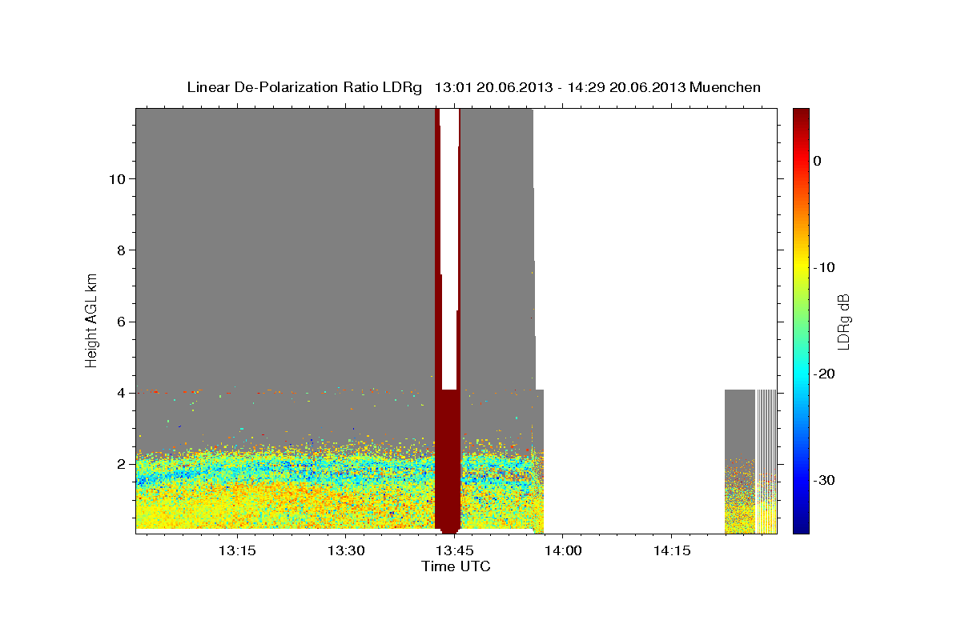Click the colorbar tick label '0'

[818, 161]
